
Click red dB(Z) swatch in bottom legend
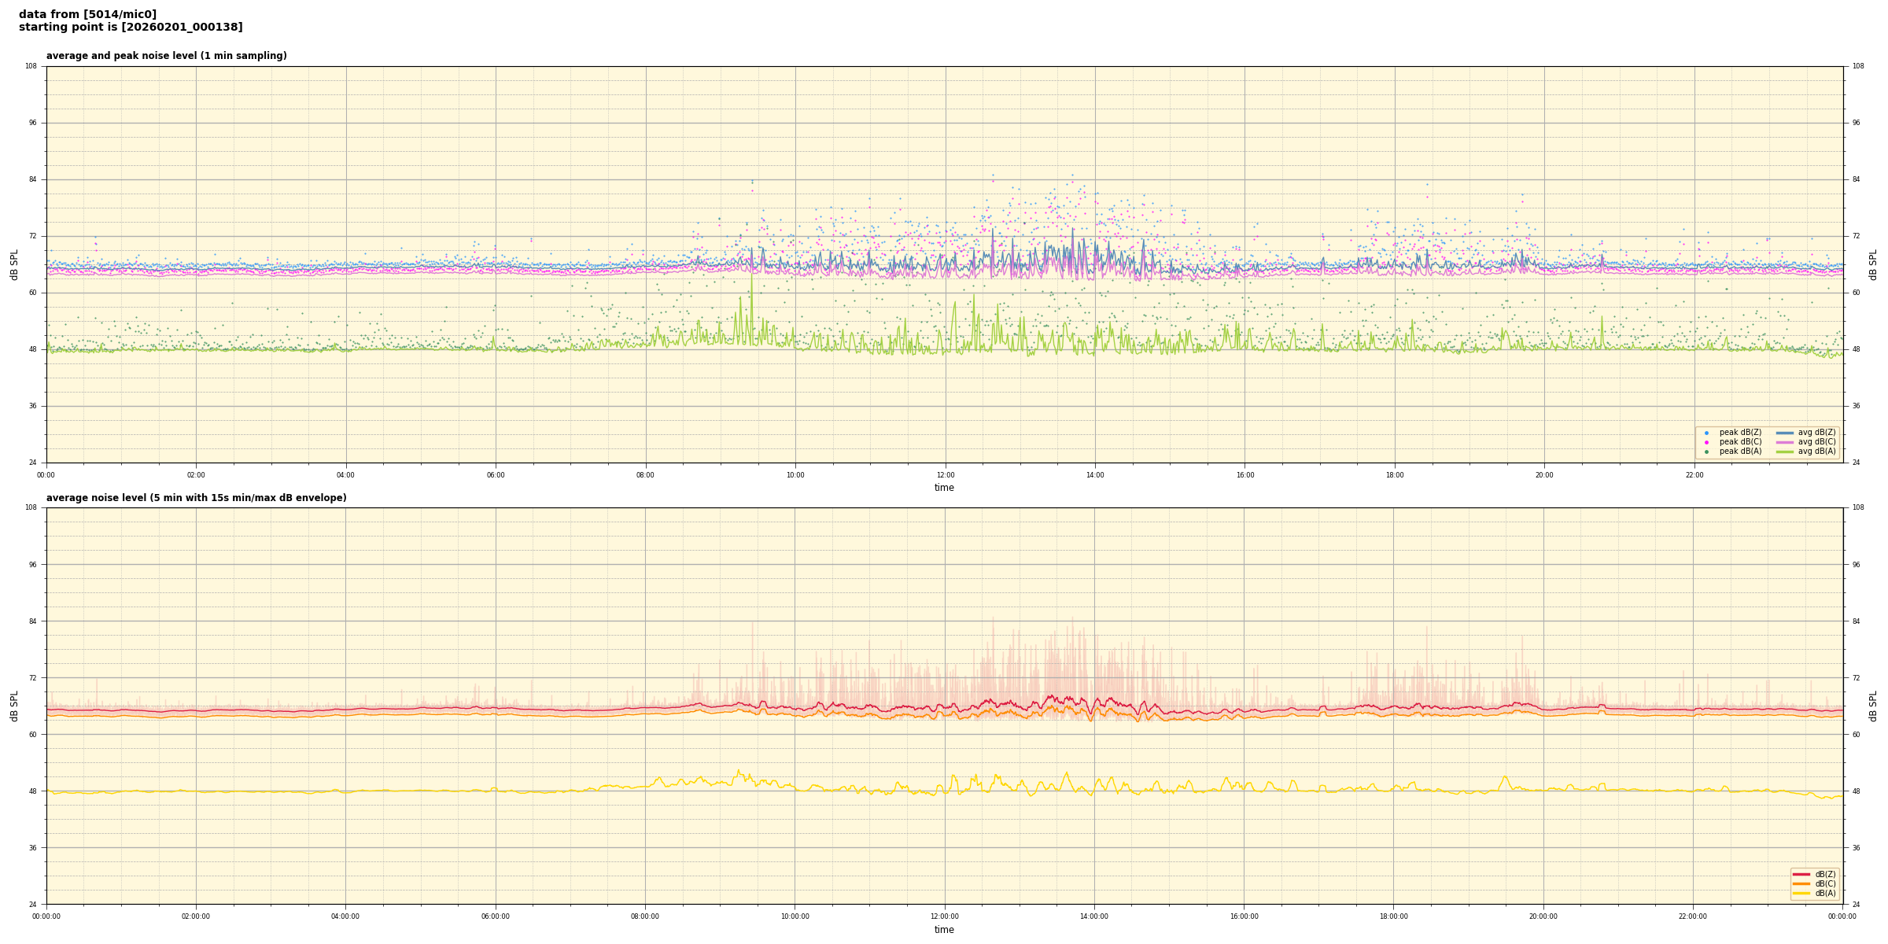coord(1801,874)
